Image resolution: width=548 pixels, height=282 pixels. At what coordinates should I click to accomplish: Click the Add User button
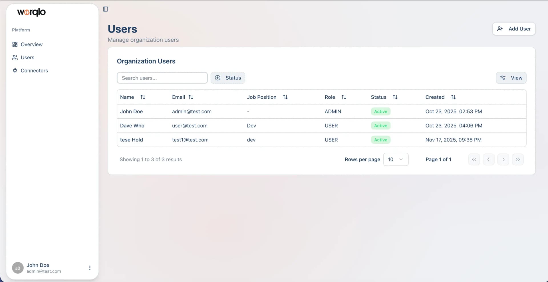(514, 29)
